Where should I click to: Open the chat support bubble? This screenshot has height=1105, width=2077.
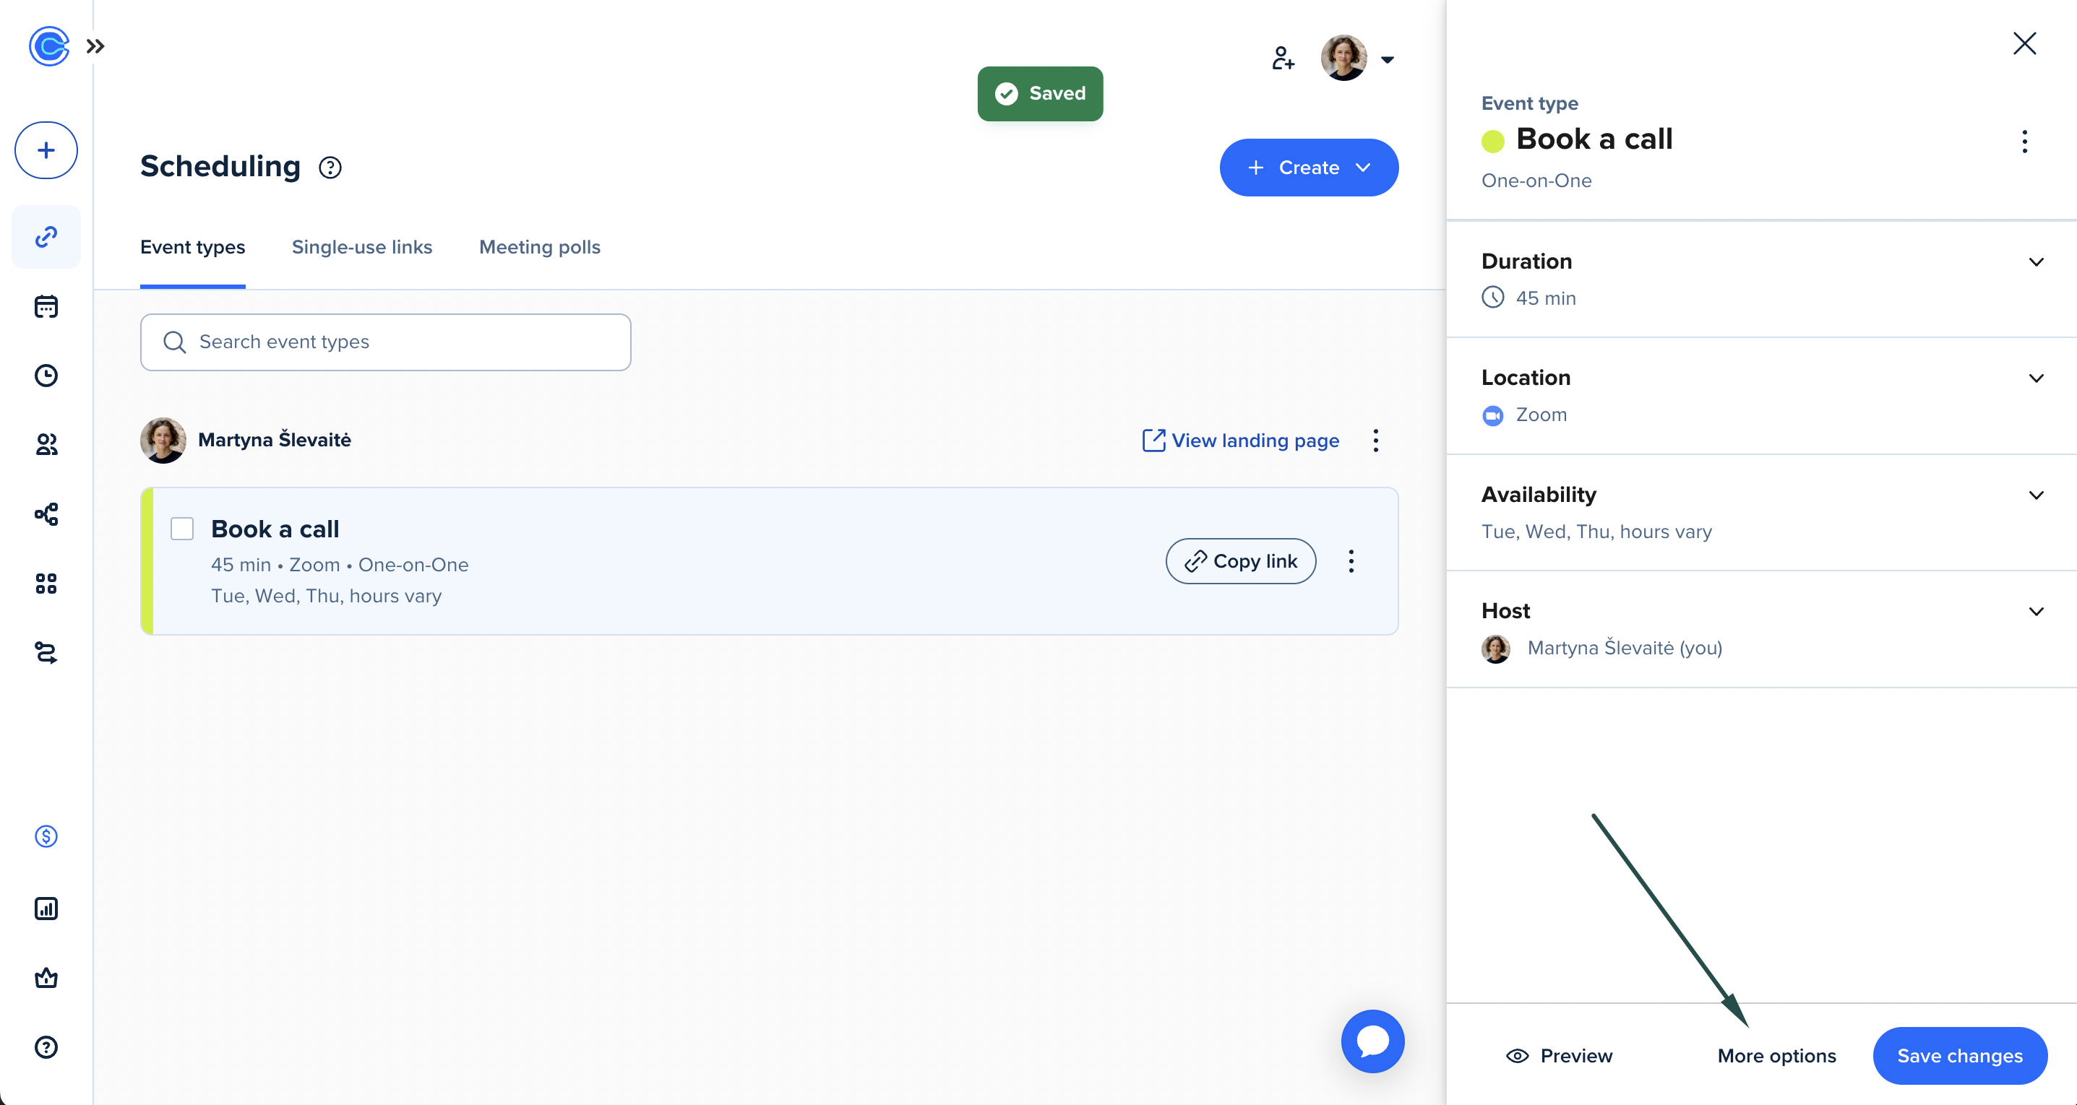pos(1372,1041)
